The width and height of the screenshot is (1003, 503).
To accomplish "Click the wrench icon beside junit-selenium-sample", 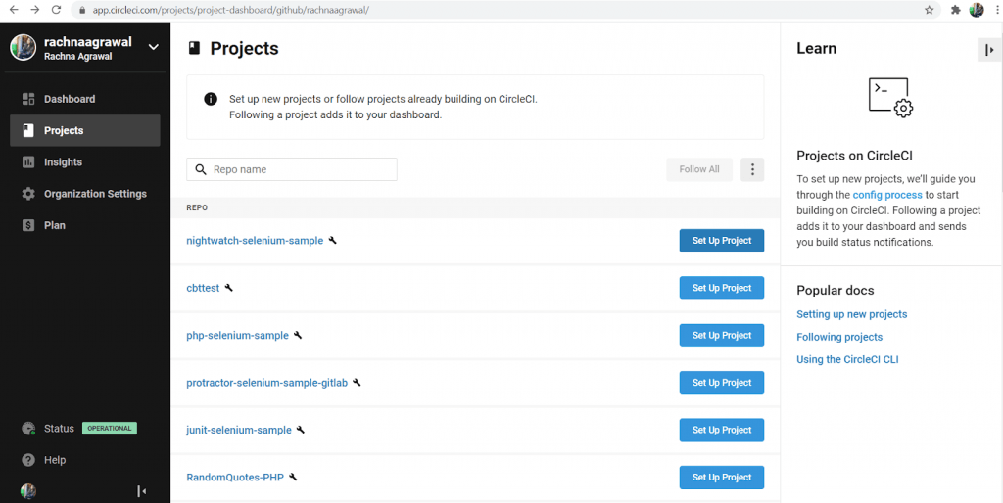I will 301,430.
